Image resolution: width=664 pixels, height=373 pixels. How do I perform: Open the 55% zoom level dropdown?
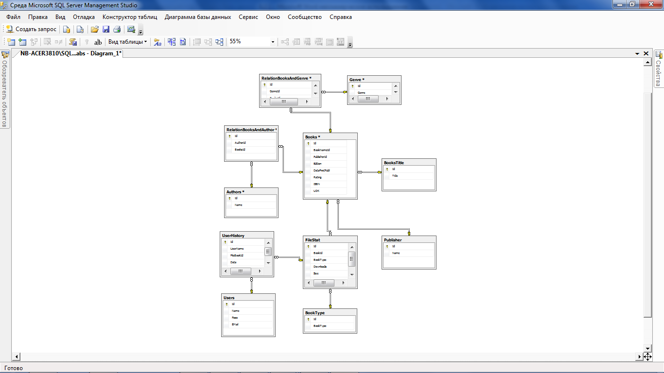click(x=273, y=42)
